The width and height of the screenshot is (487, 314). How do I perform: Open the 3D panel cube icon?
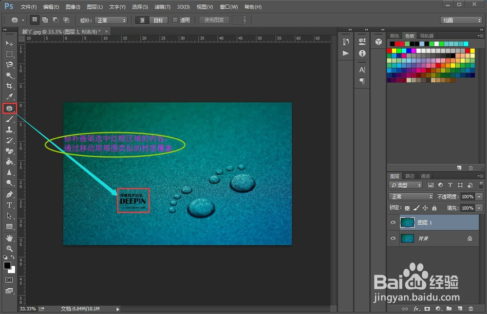pos(378,41)
